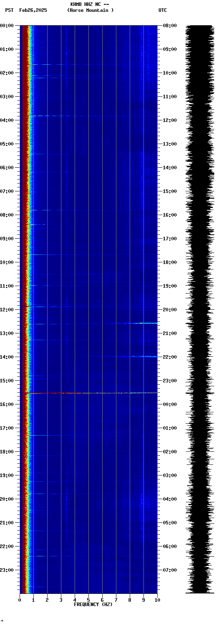Click the 'FREQUENCY (HZ)' axis label

click(93, 604)
